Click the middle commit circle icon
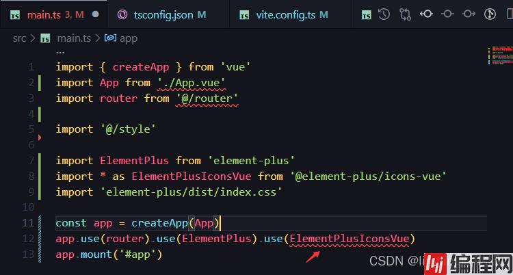The width and height of the screenshot is (513, 275). pos(447,14)
